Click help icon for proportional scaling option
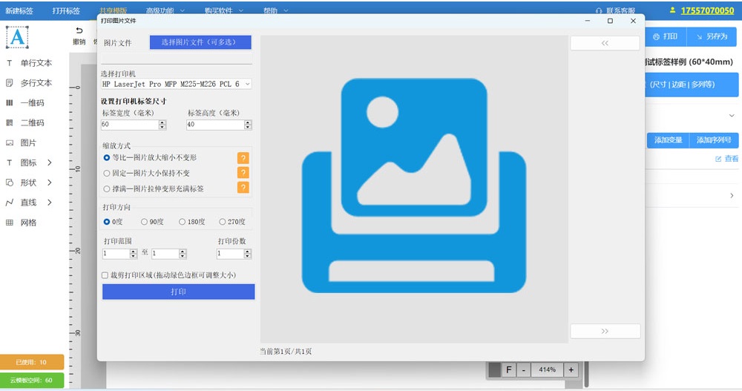Screen dimensions: 742x391 pyautogui.click(x=243, y=158)
